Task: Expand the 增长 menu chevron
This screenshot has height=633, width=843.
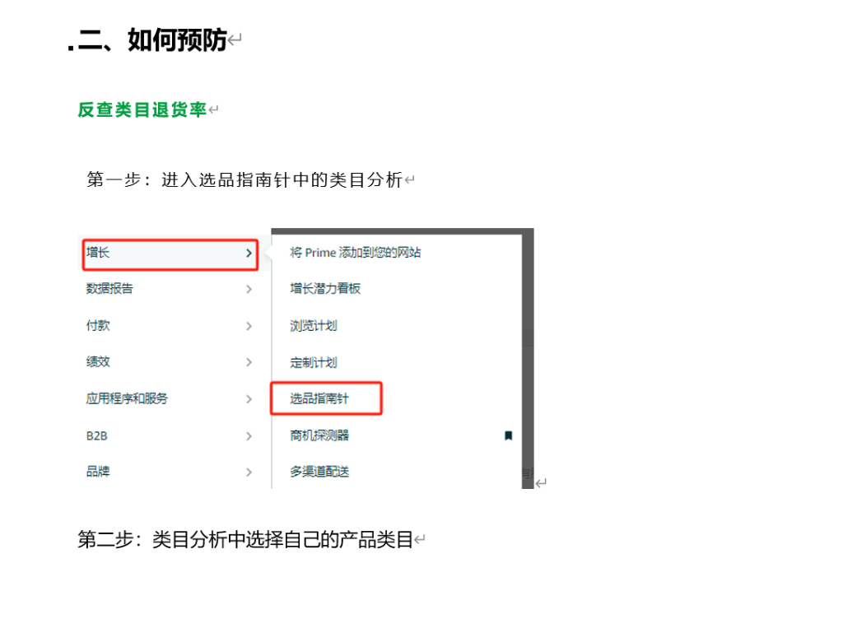Action: point(249,254)
